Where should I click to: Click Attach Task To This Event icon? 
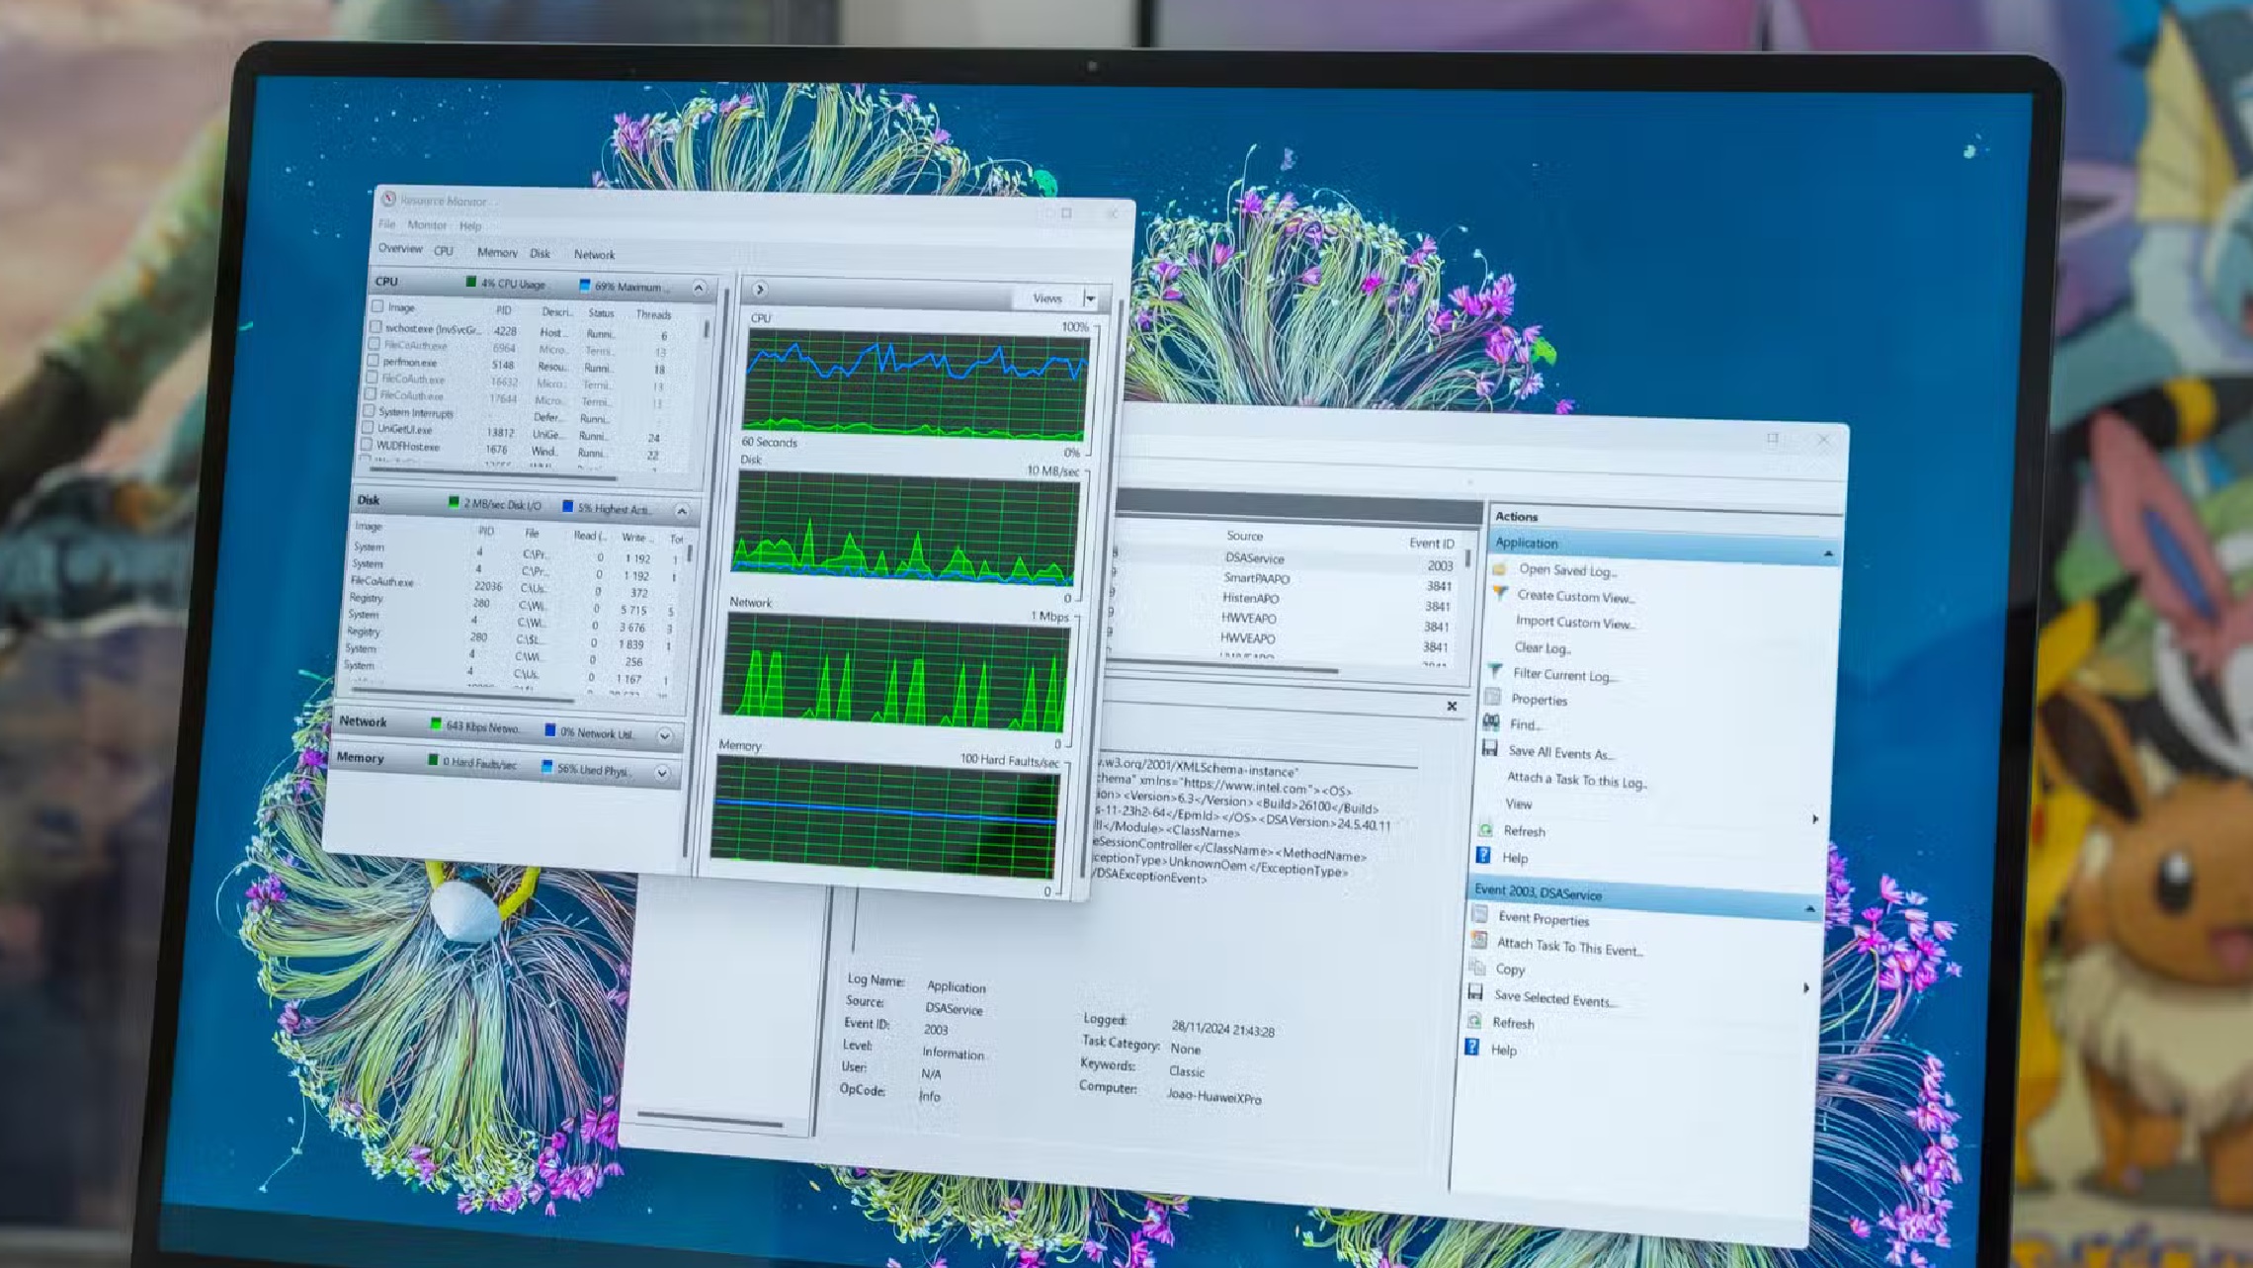click(x=1478, y=941)
